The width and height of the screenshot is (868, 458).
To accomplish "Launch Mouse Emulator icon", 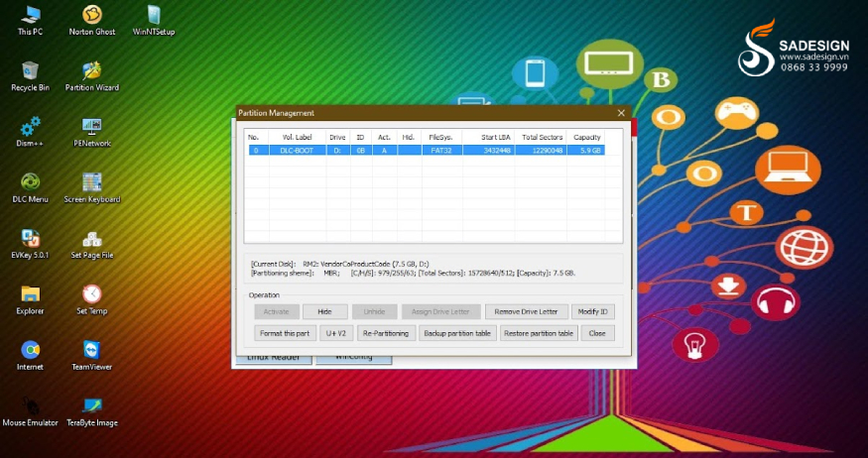I will (x=30, y=411).
